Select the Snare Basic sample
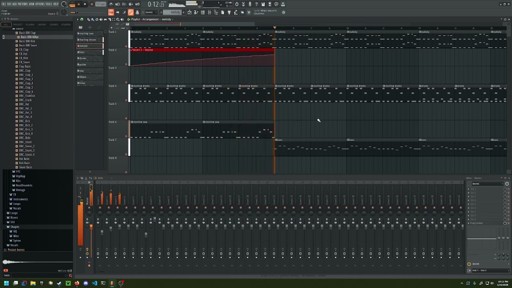Screen dimensions: 512x288 click(x=25, y=167)
